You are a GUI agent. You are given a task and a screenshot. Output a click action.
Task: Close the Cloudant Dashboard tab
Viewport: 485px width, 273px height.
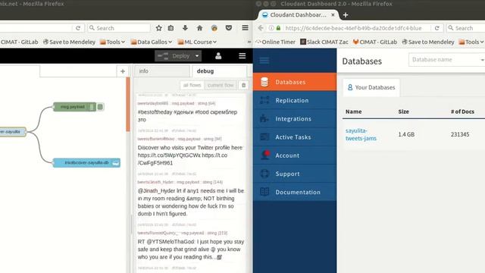tap(333, 15)
